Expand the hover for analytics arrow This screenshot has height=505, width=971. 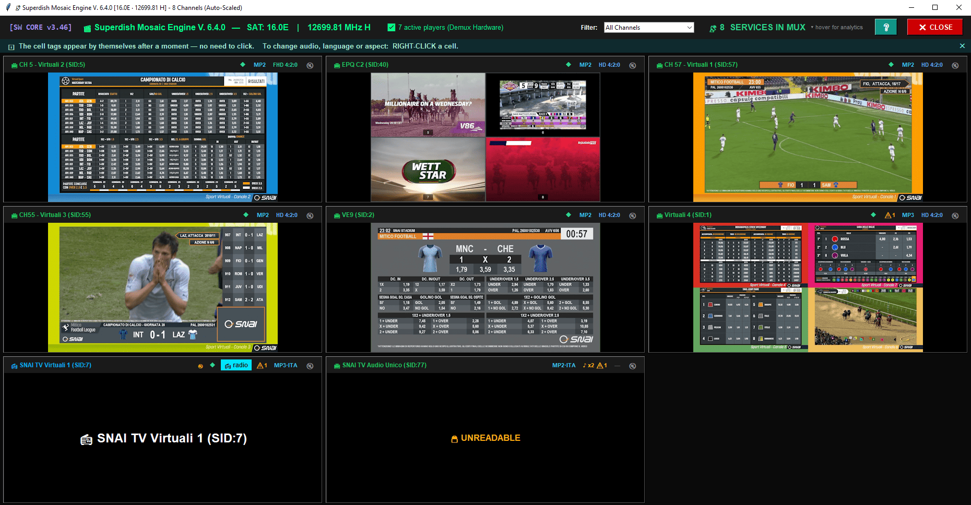[x=812, y=27]
